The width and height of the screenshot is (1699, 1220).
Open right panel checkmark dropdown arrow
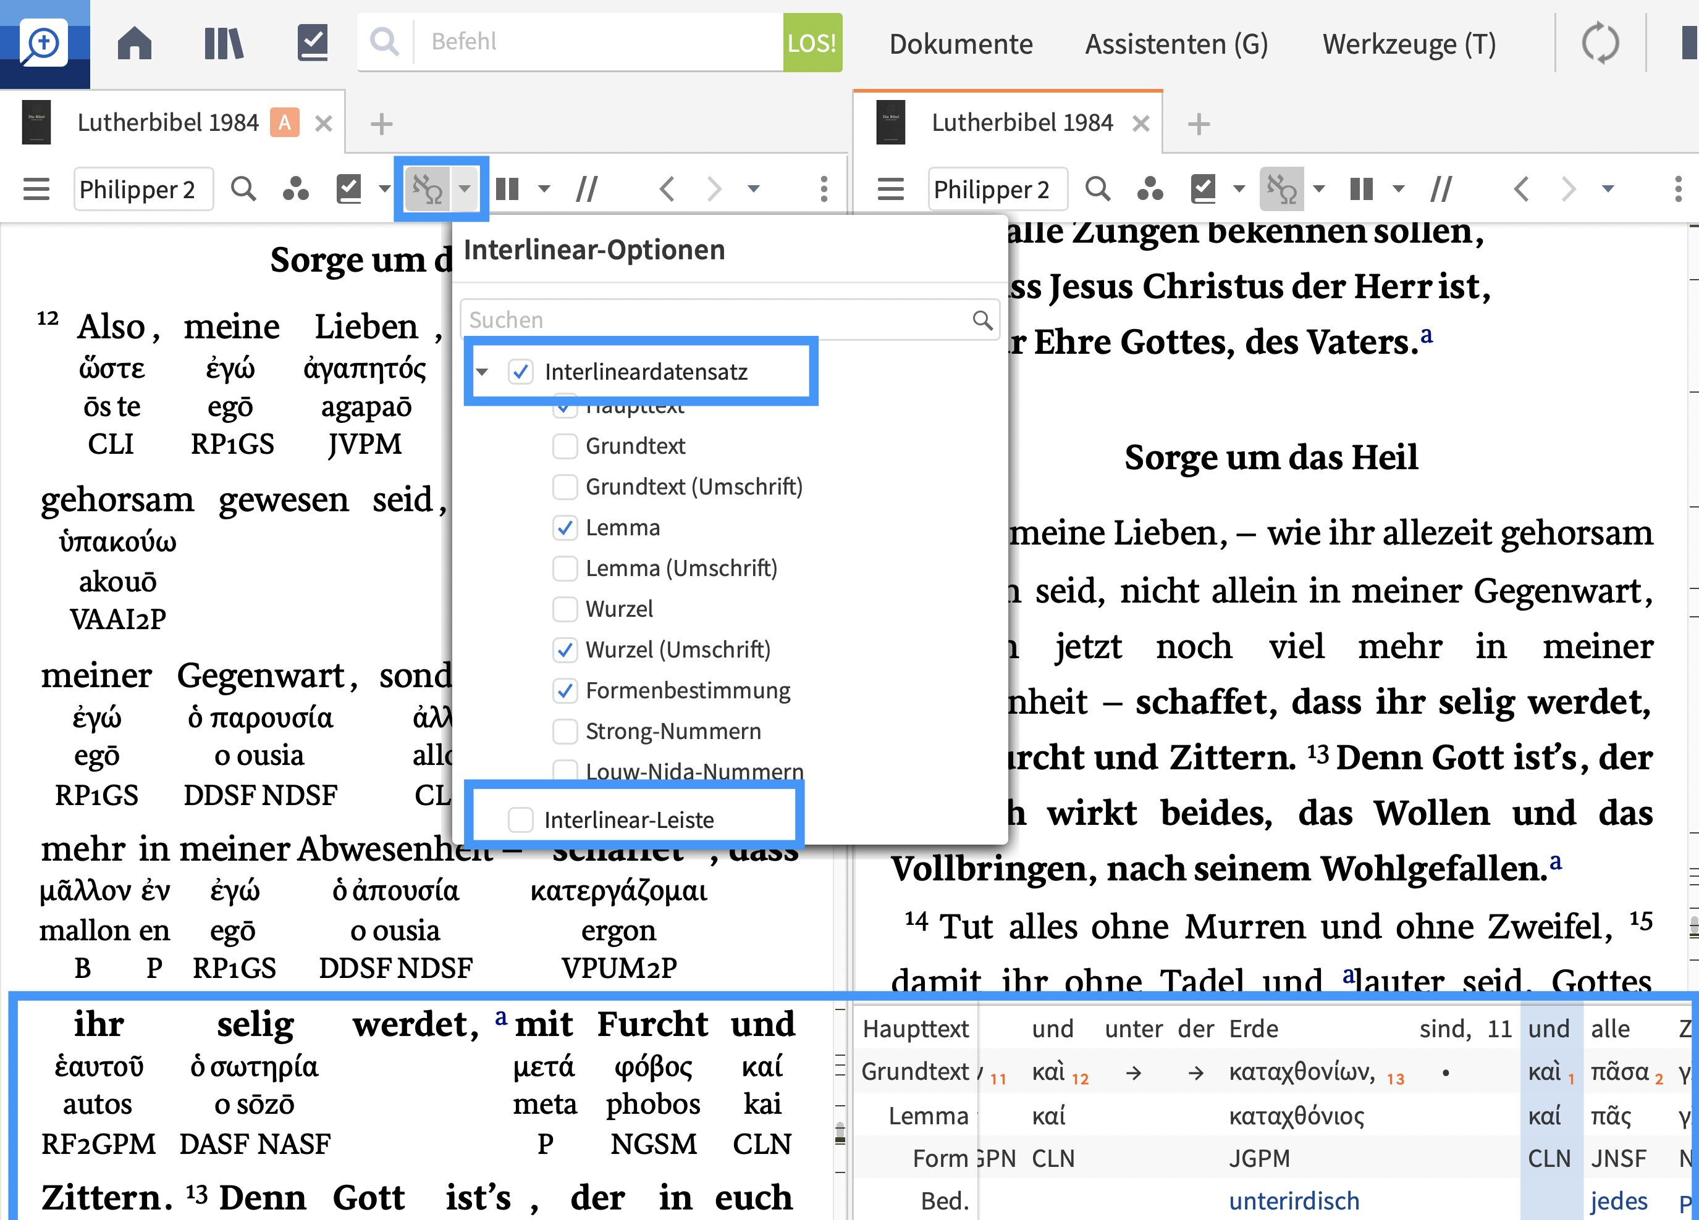pos(1240,188)
